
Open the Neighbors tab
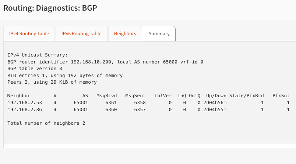click(125, 33)
